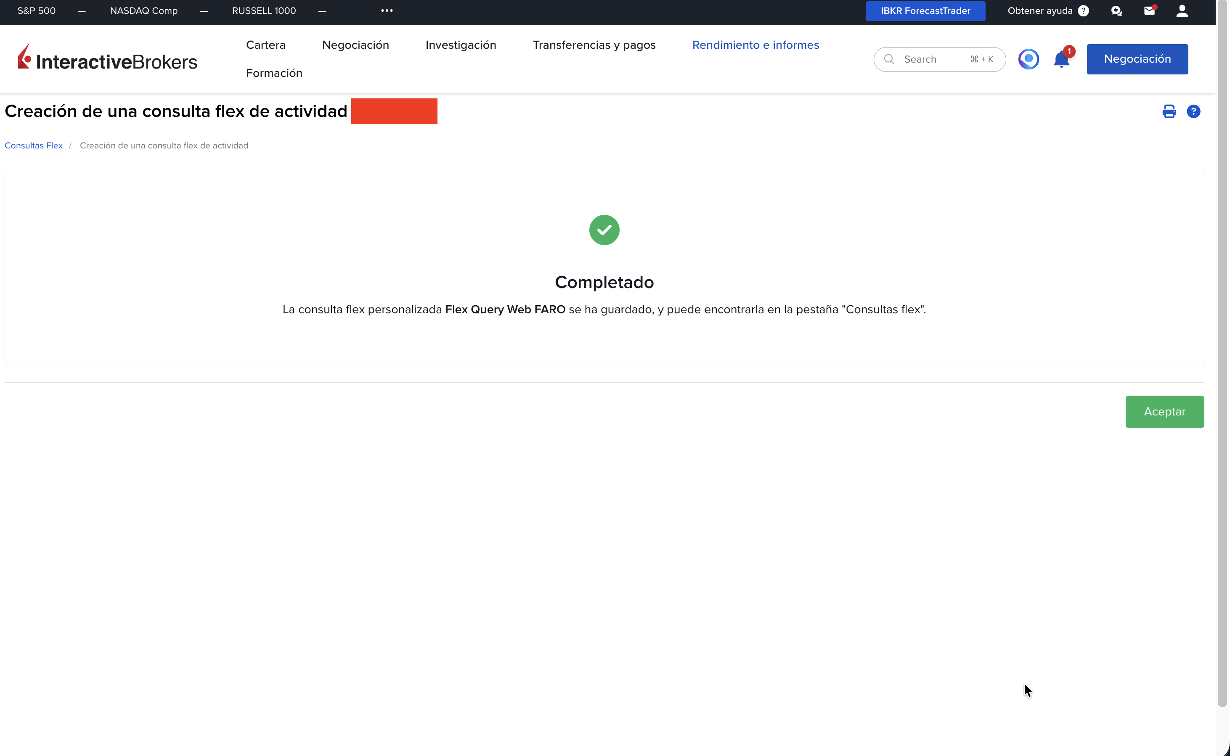The width and height of the screenshot is (1230, 756).
Task: Click the current breadcrumb Creación de una consulta text
Action: pos(164,145)
